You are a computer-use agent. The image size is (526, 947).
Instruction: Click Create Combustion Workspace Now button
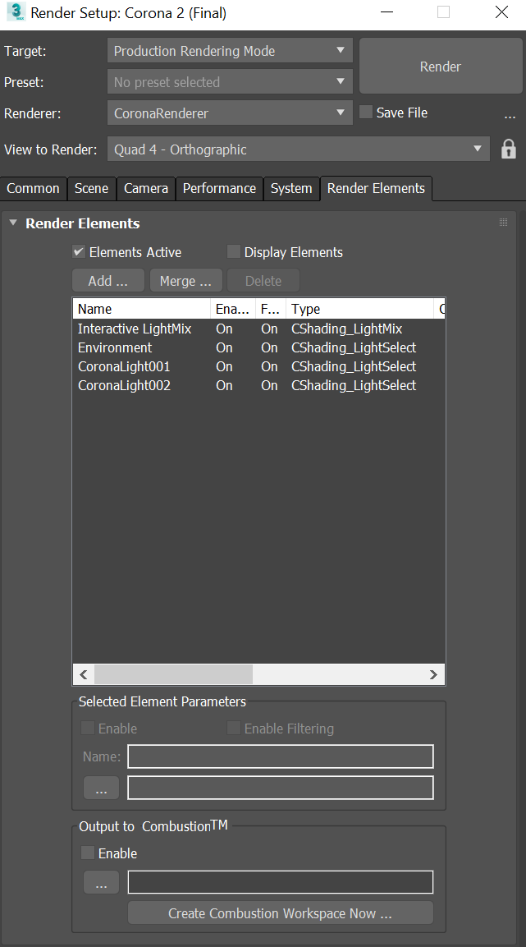coord(281,913)
